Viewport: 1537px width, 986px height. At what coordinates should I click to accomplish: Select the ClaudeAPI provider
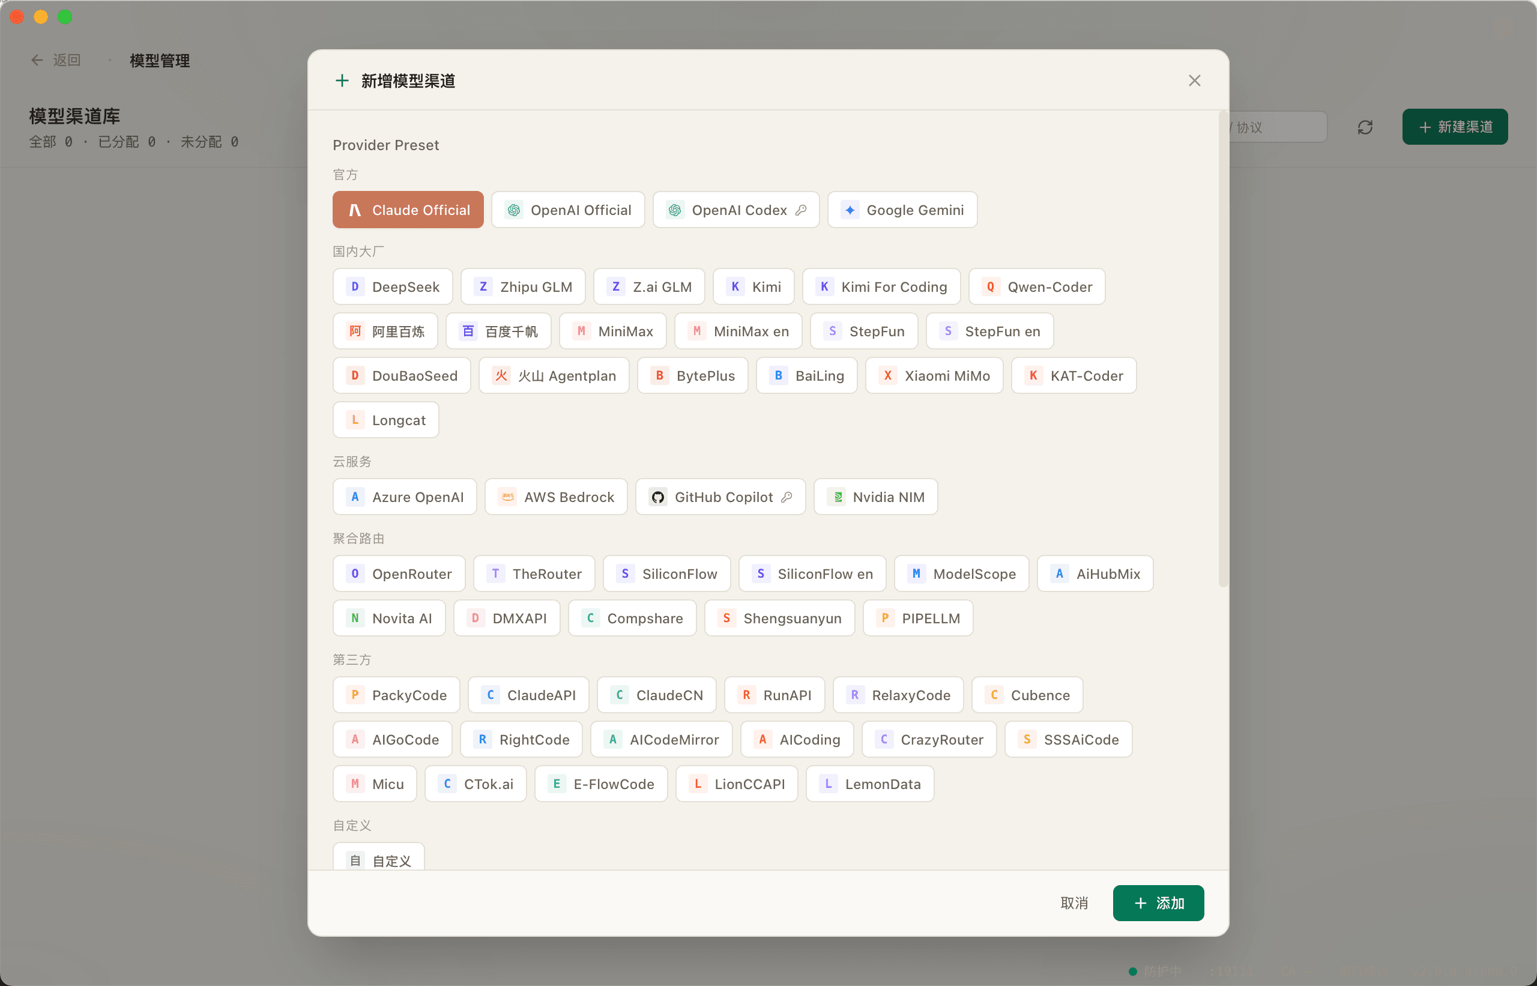click(528, 695)
